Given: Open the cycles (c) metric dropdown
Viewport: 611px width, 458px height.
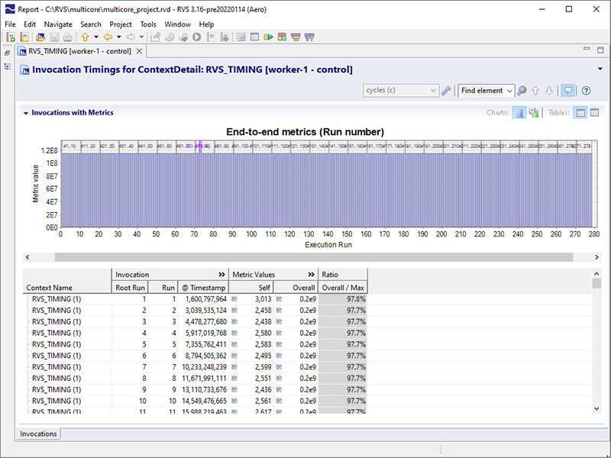Looking at the screenshot, I should (x=401, y=90).
